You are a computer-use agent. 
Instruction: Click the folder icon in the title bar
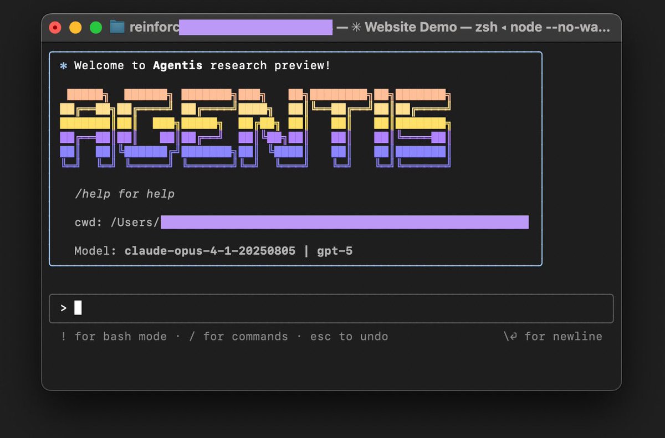[x=117, y=27]
